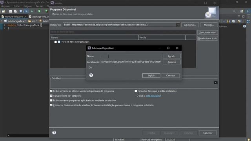Screen dimensions: 251x141
Task: Click Incluir button in Adicionar Repositório
Action: pos(151,76)
